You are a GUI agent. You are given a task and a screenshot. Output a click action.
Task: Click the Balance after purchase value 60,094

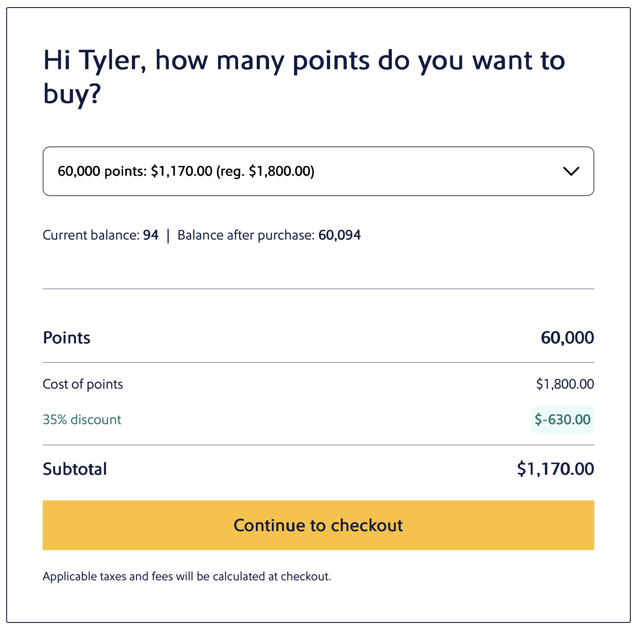340,235
